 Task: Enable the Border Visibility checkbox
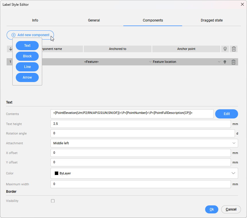click(53, 201)
